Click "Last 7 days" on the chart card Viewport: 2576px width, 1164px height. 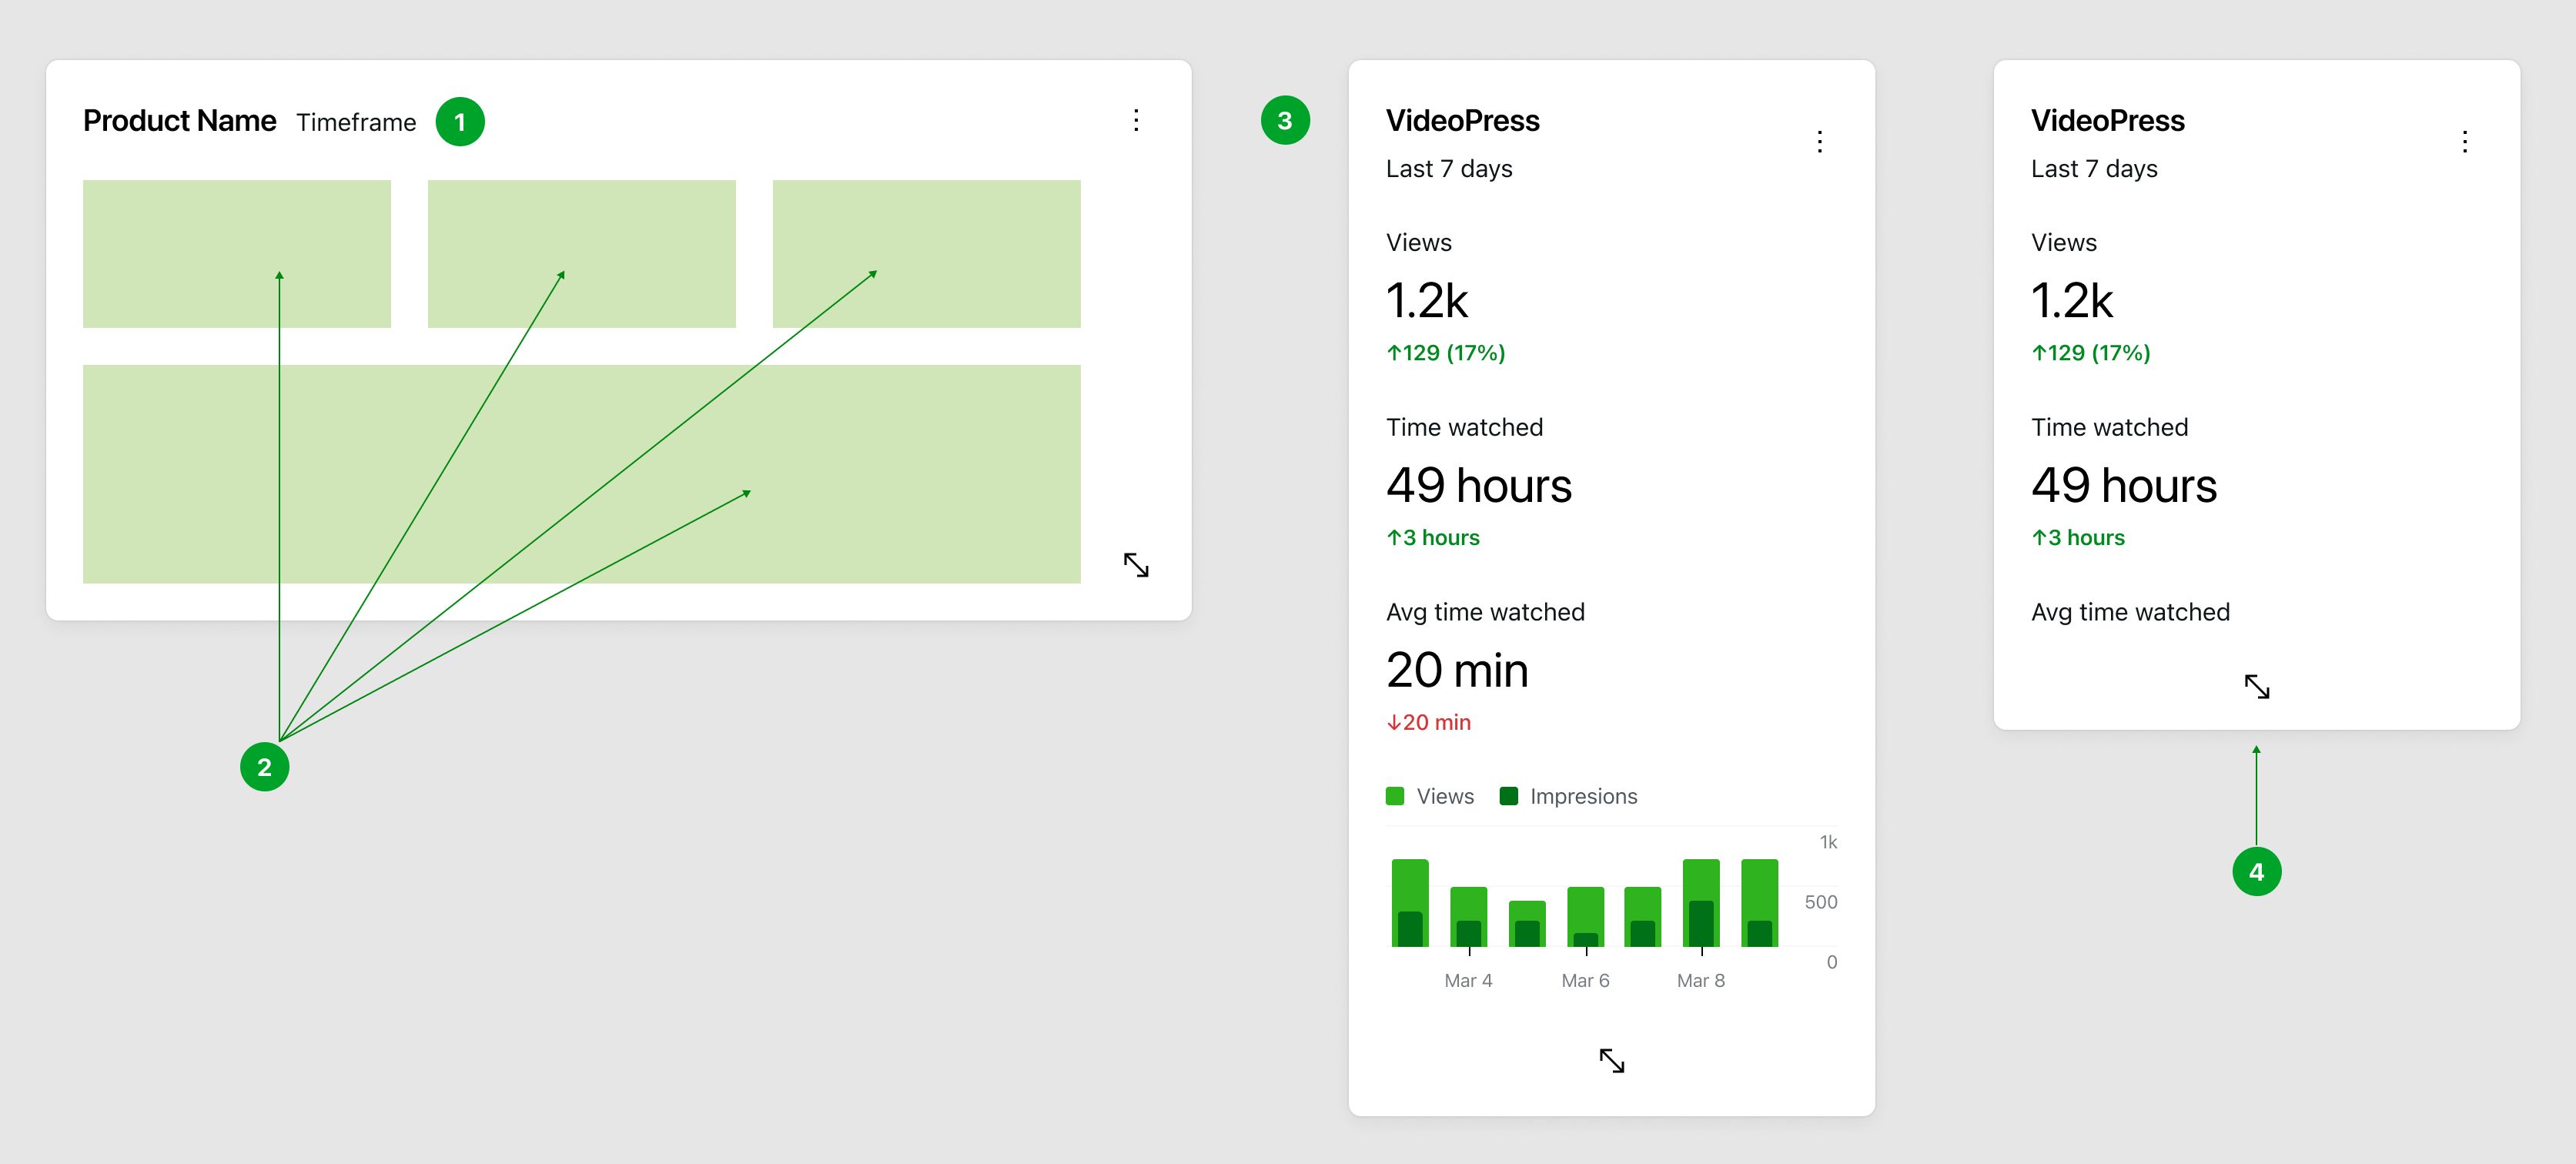pos(1449,169)
